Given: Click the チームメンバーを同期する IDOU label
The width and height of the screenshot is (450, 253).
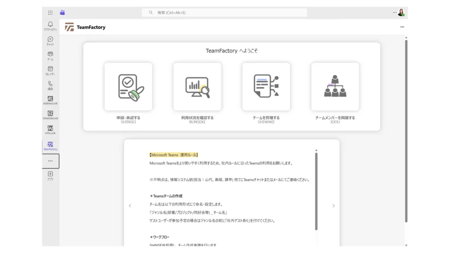Looking at the screenshot, I should click(x=335, y=120).
